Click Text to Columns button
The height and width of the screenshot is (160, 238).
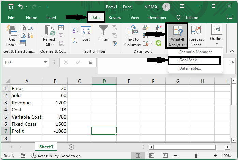[x=133, y=36]
